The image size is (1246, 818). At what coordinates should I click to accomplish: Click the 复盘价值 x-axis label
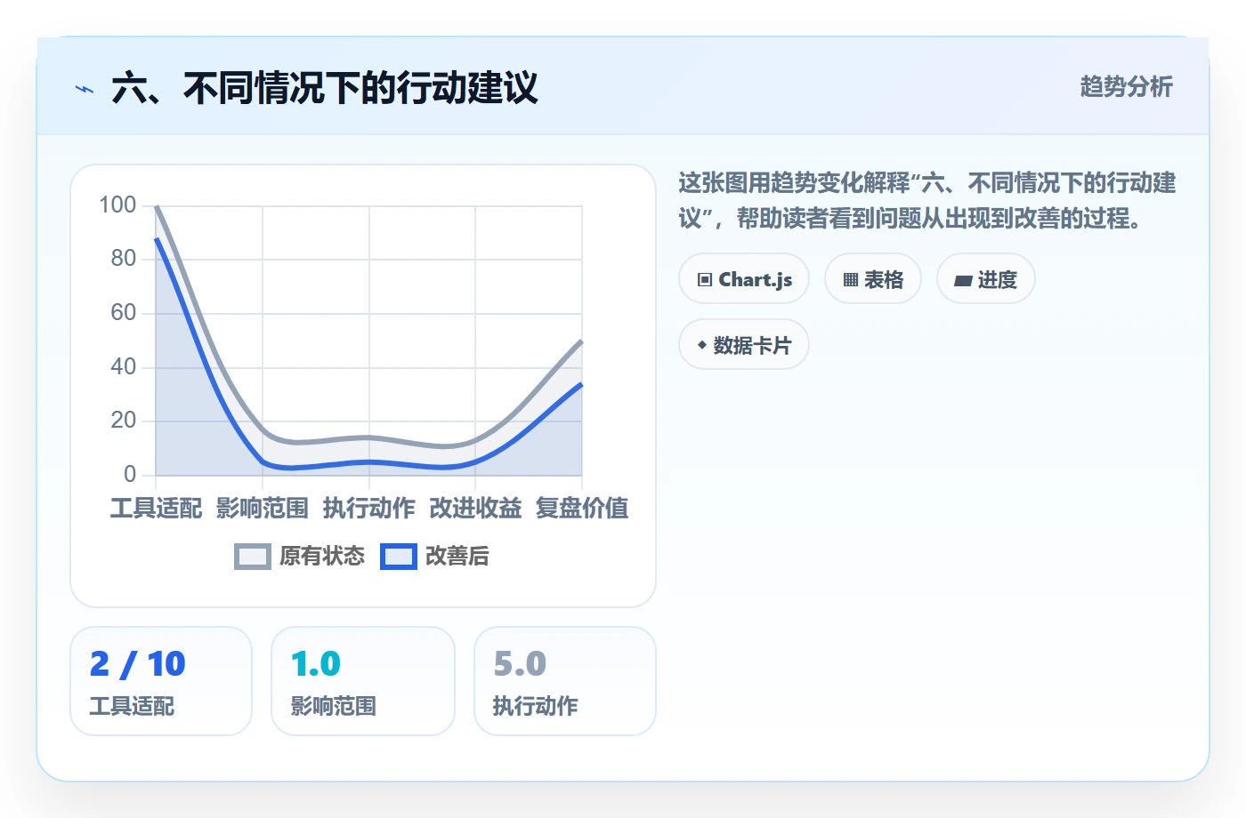point(582,509)
